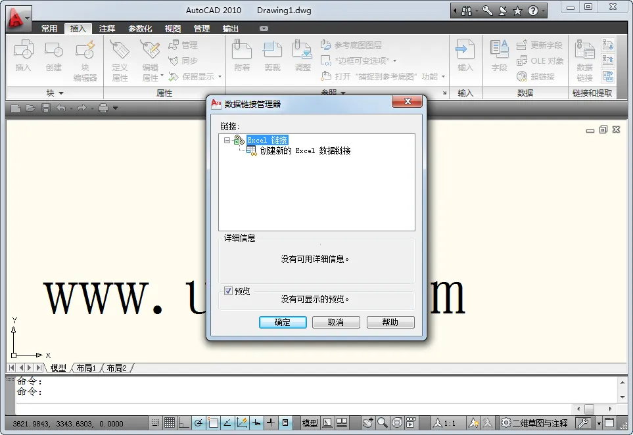Click the Cancel button in dialog
Viewport: 633px width, 435px height.
click(x=336, y=322)
